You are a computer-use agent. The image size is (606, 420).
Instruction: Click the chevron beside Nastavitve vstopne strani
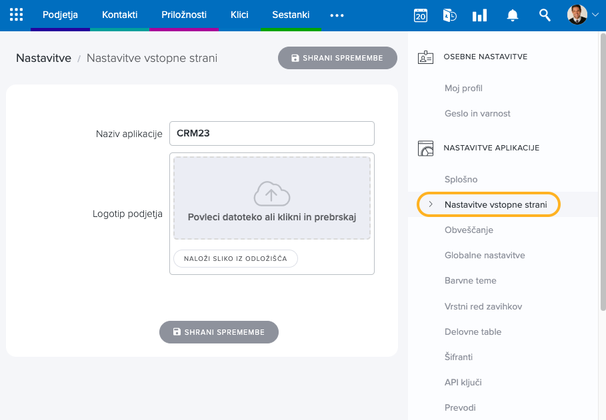(431, 204)
